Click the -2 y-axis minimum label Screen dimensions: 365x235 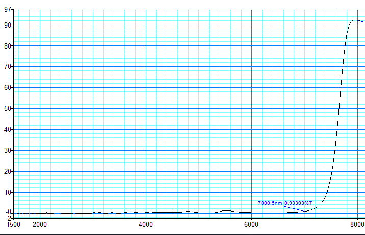click(x=7, y=217)
